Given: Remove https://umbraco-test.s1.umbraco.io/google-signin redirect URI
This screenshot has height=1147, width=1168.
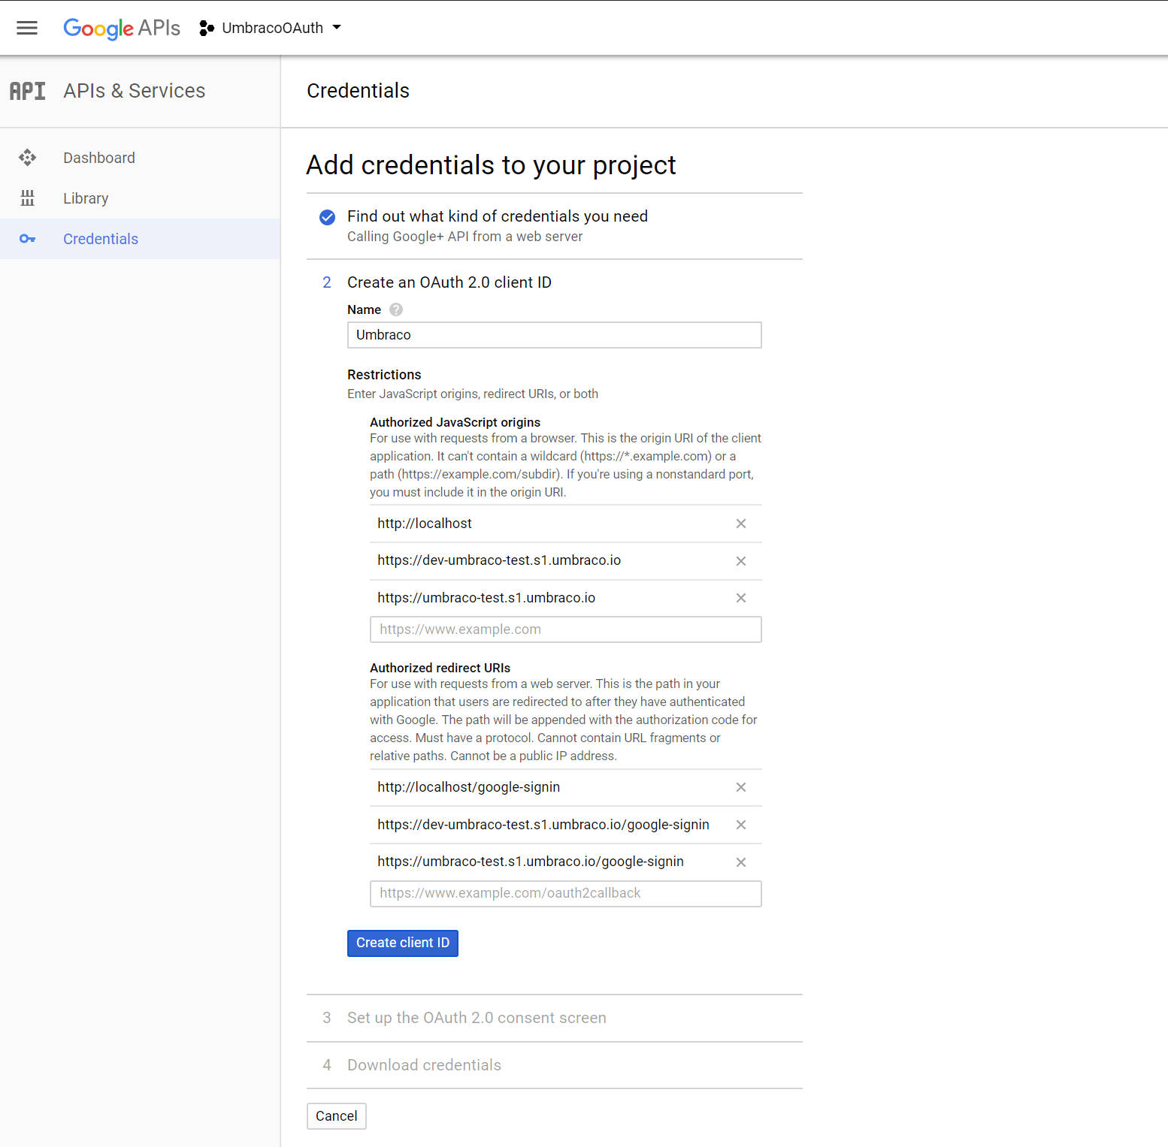Looking at the screenshot, I should [x=741, y=862].
